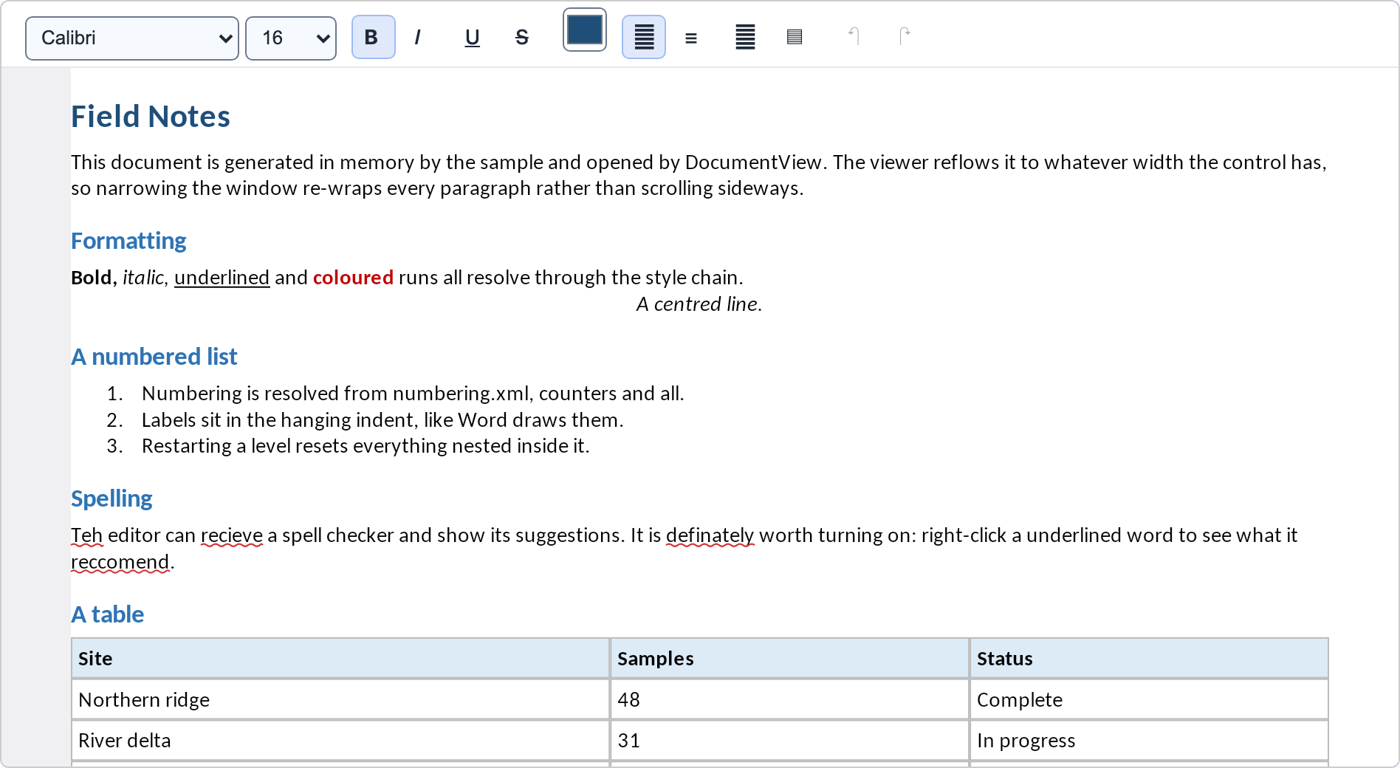Open the text colour swatch picker
The image size is (1400, 768).
585,30
